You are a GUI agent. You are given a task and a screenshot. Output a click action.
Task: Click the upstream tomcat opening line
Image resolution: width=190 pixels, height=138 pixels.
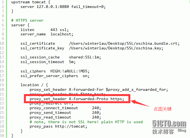[31, 2]
